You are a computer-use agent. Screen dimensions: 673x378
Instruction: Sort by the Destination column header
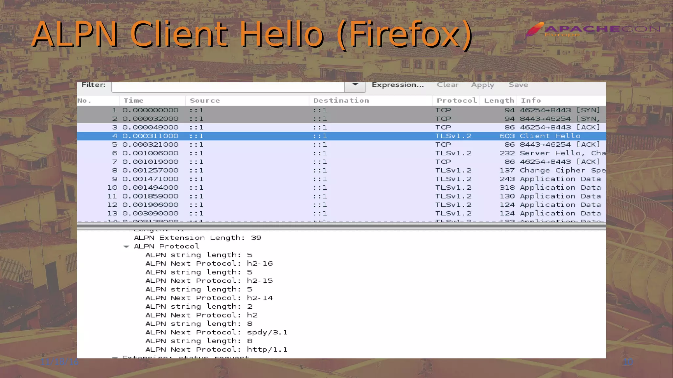click(x=371, y=101)
